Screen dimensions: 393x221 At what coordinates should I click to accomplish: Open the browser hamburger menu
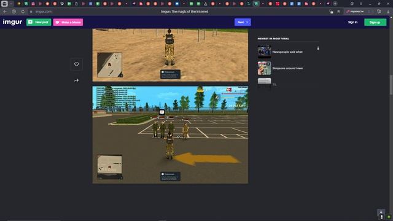(x=361, y=4)
